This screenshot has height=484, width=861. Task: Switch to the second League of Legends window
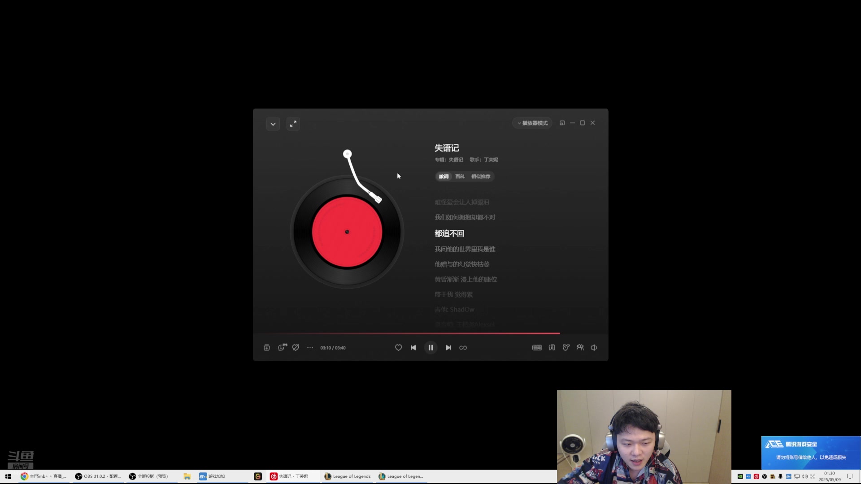click(x=401, y=476)
